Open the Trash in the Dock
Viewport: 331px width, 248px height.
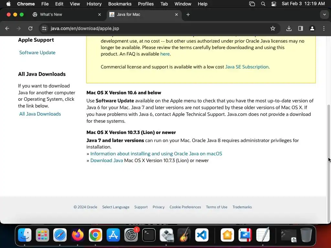click(306, 235)
